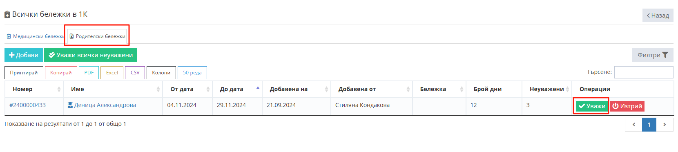
Task: Focus the Търсене search field
Action: click(644, 72)
